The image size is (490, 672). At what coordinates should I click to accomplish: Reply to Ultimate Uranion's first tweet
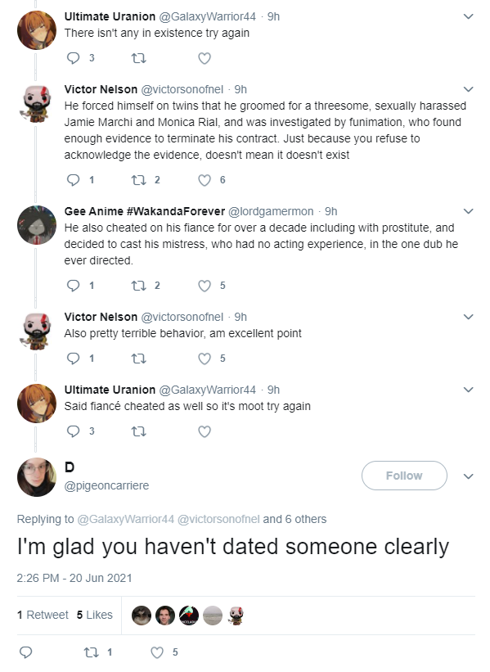(74, 58)
